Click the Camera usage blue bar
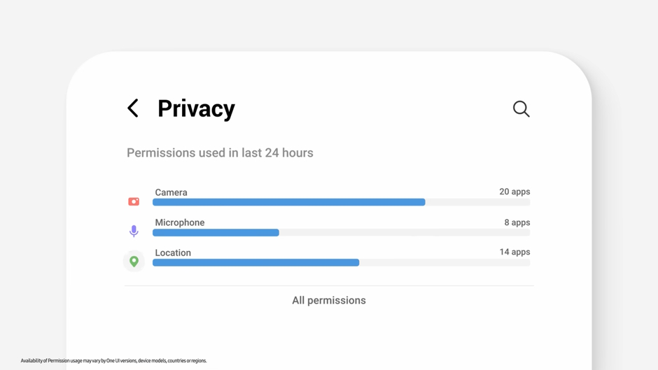The image size is (658, 370). tap(288, 202)
